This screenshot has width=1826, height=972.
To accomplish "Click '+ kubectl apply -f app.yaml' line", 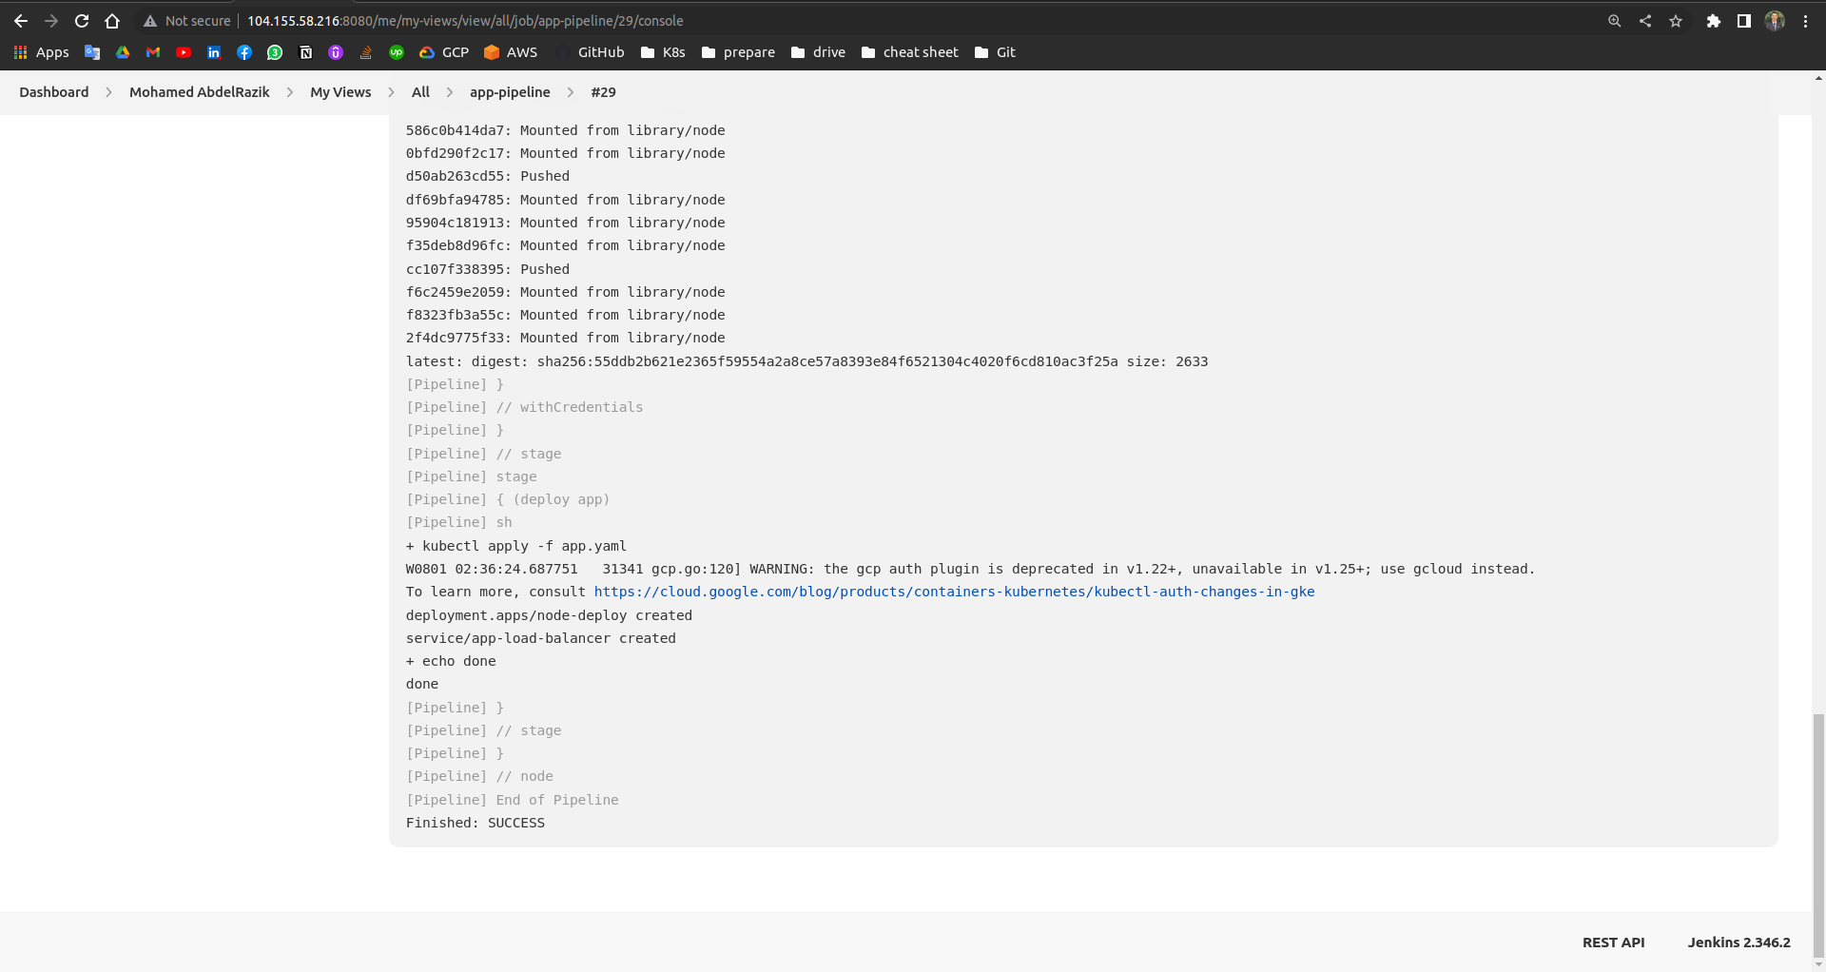I will [x=516, y=546].
